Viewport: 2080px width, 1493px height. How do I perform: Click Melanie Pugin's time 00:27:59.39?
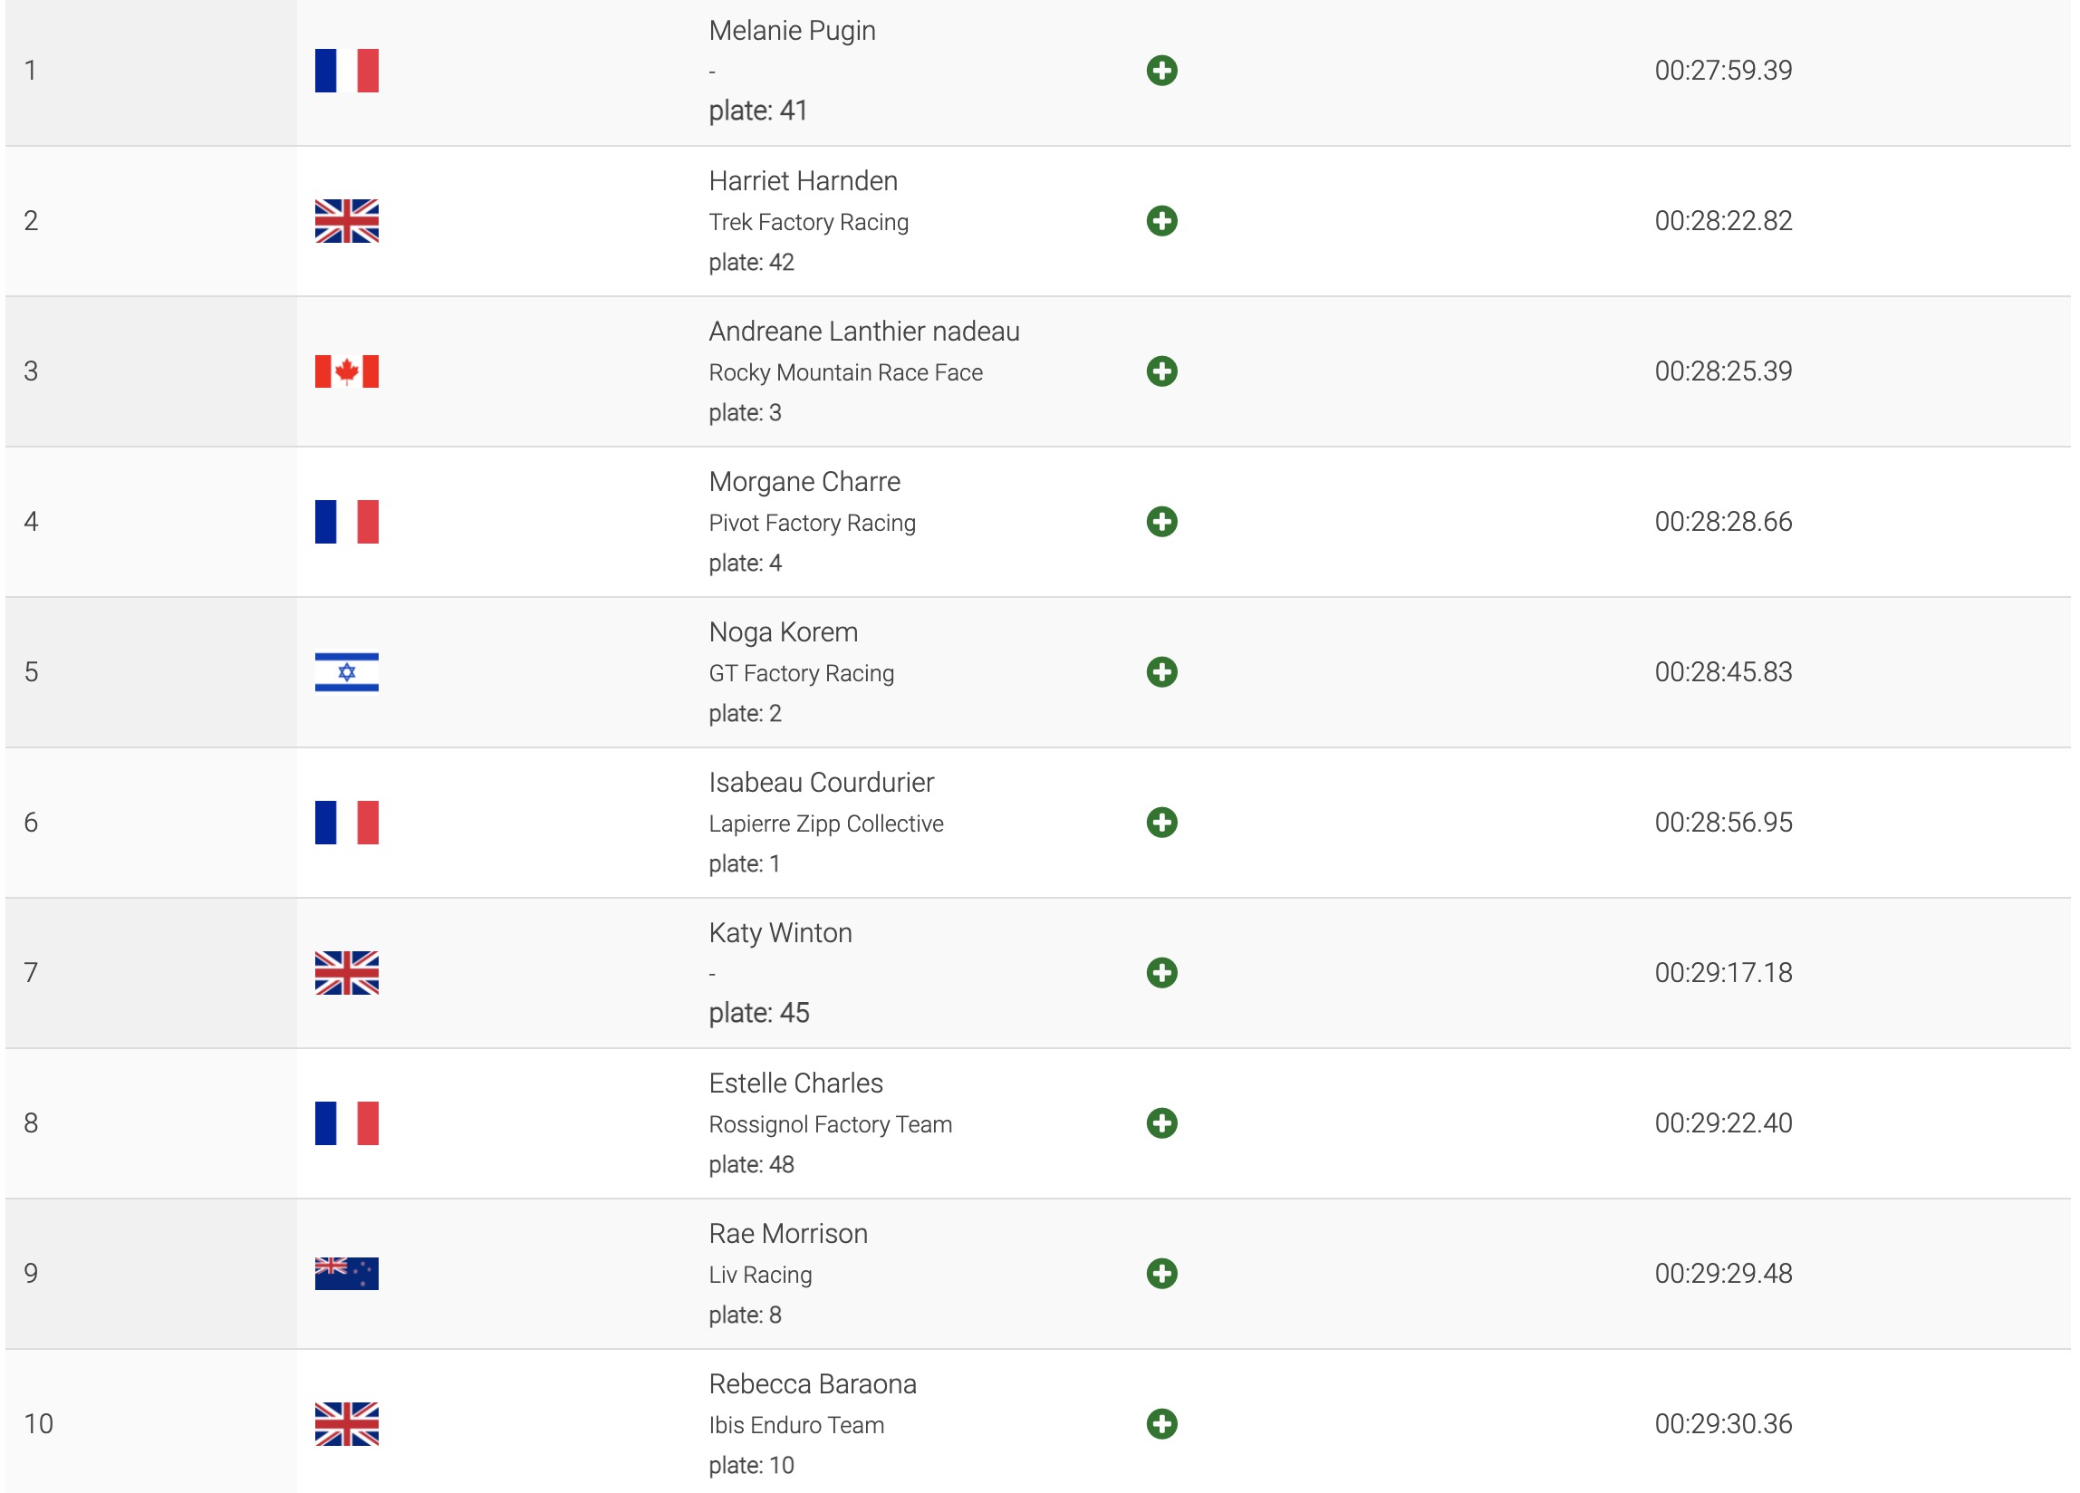click(1722, 71)
